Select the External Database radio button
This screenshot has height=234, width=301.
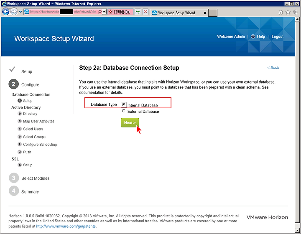[124, 111]
